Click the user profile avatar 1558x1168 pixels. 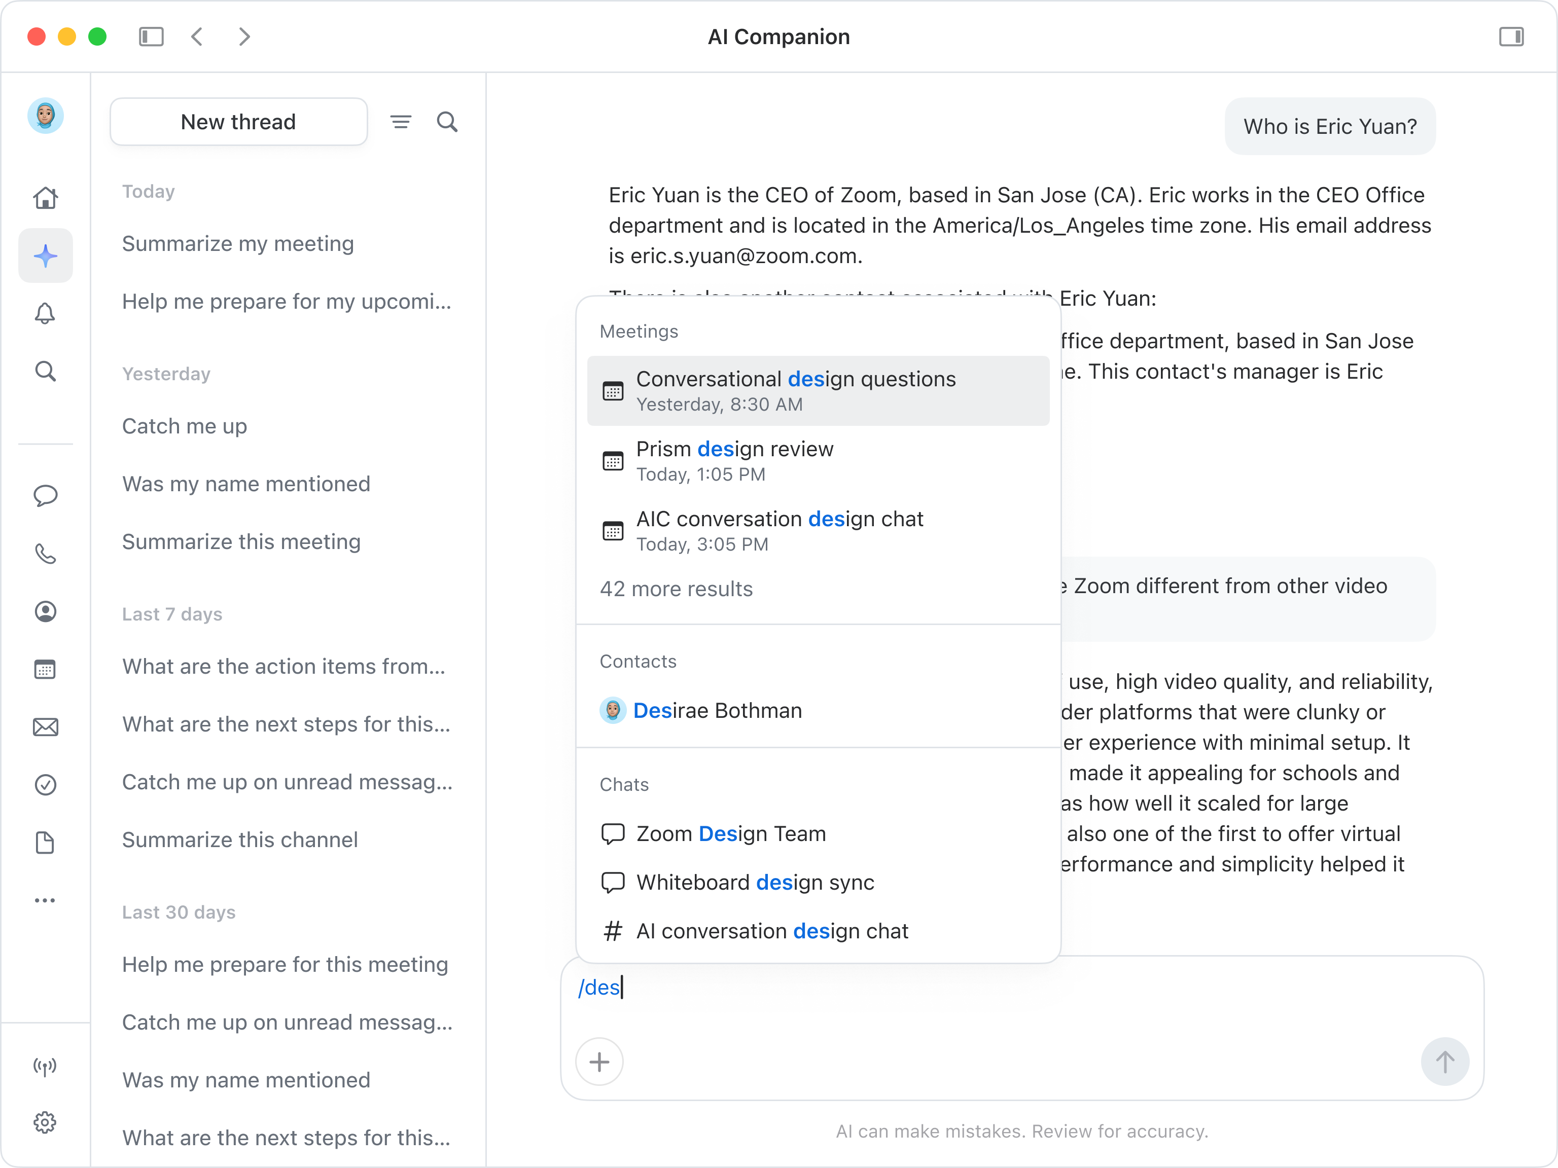click(45, 116)
